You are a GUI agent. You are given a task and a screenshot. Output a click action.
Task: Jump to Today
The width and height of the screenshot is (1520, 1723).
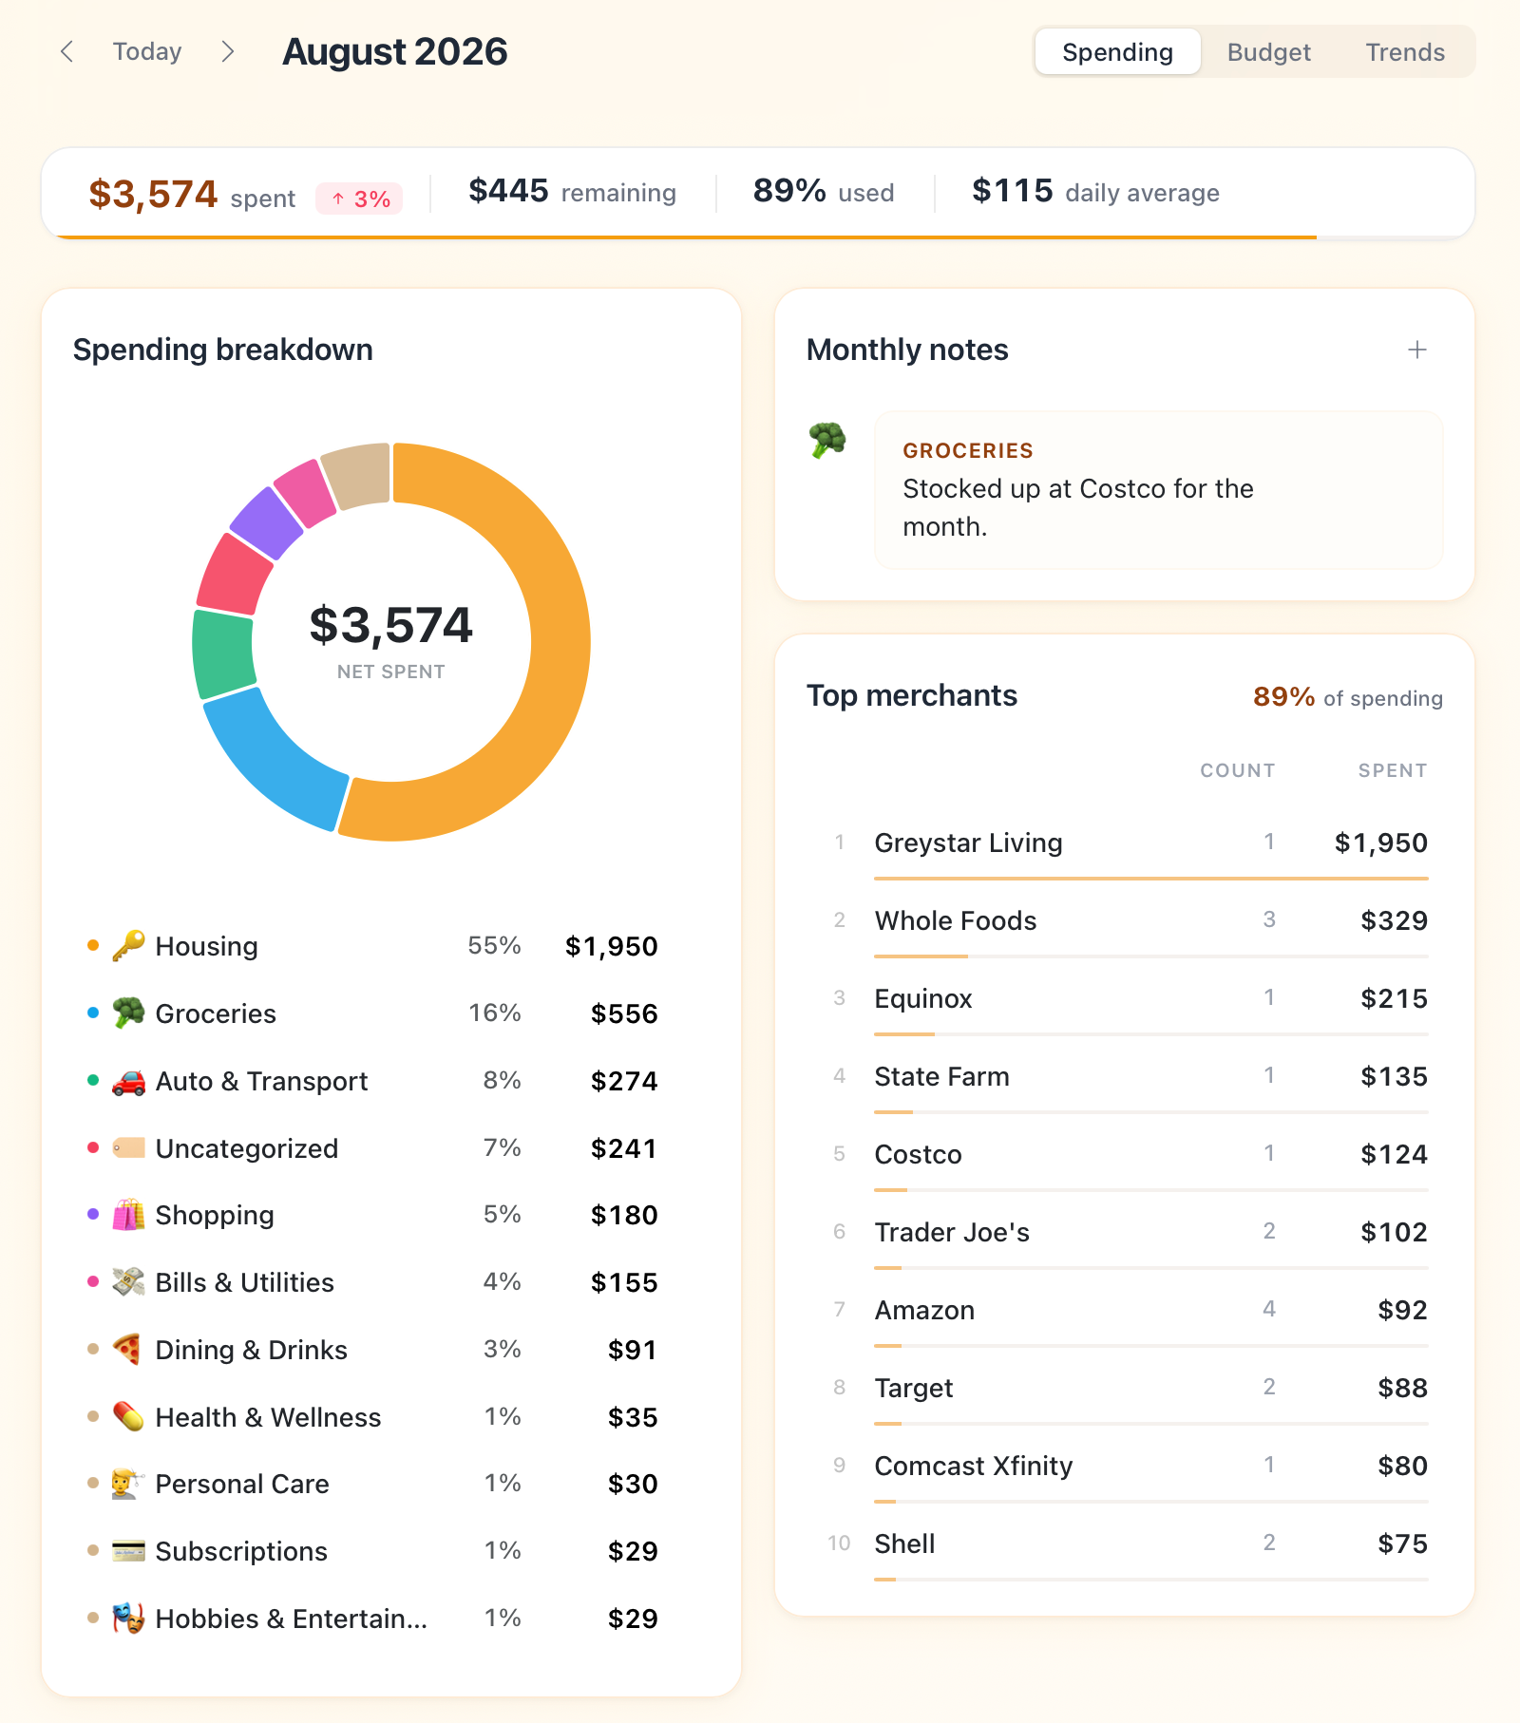pyautogui.click(x=147, y=51)
